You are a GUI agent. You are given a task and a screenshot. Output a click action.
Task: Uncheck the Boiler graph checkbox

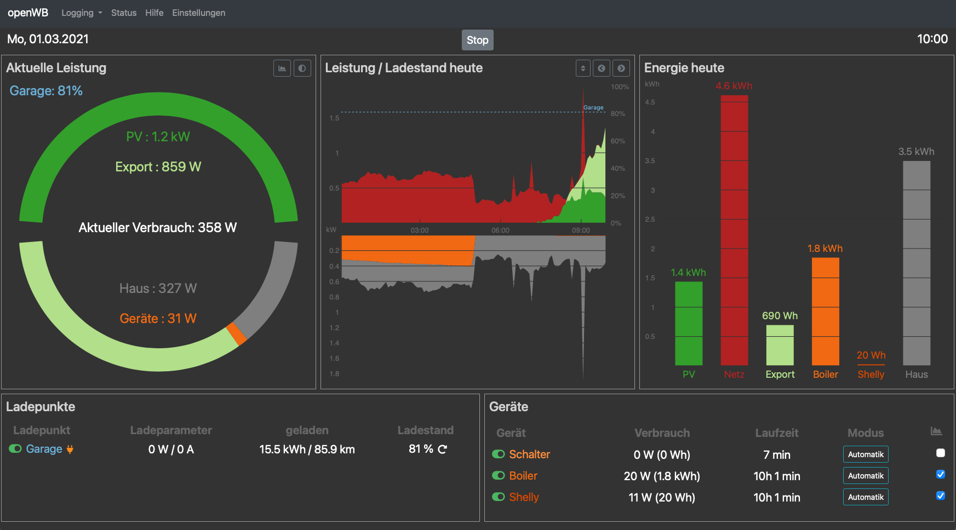[941, 474]
